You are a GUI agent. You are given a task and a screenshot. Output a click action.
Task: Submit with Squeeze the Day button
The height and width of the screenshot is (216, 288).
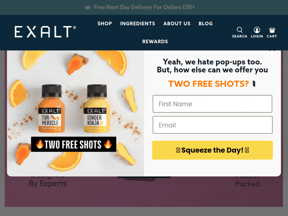click(x=212, y=150)
